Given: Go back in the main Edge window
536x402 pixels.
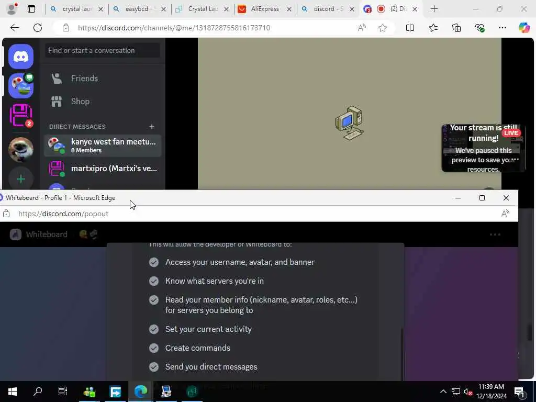Looking at the screenshot, I should [x=15, y=28].
